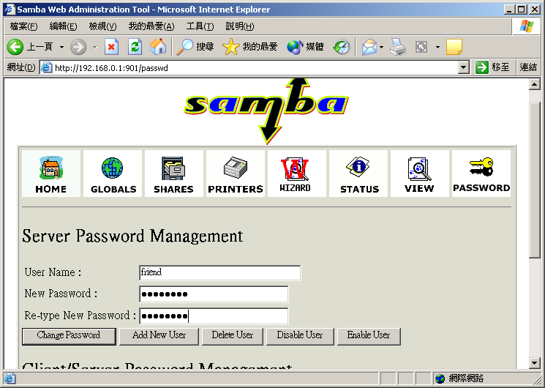Select the PASSWORD keys icon

coord(481,174)
